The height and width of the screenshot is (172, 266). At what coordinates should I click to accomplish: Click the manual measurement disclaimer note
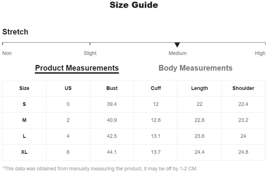pos(100,169)
